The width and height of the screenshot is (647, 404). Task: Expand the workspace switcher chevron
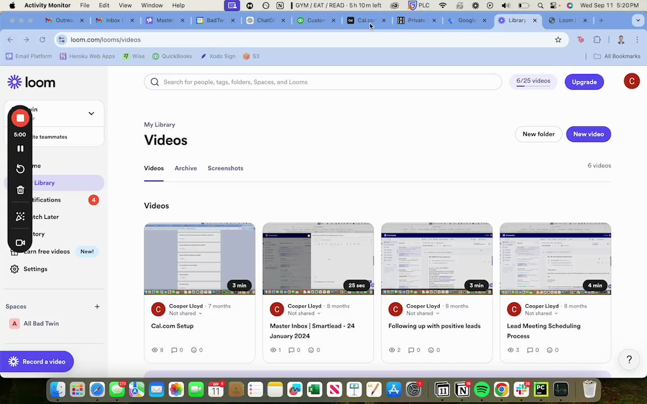tap(91, 113)
